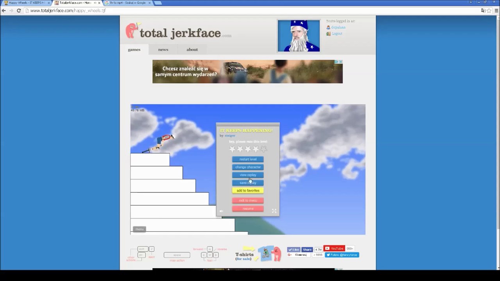The width and height of the screenshot is (500, 281).
Task: Open the AdChoices info icon on banner
Action: 337,62
